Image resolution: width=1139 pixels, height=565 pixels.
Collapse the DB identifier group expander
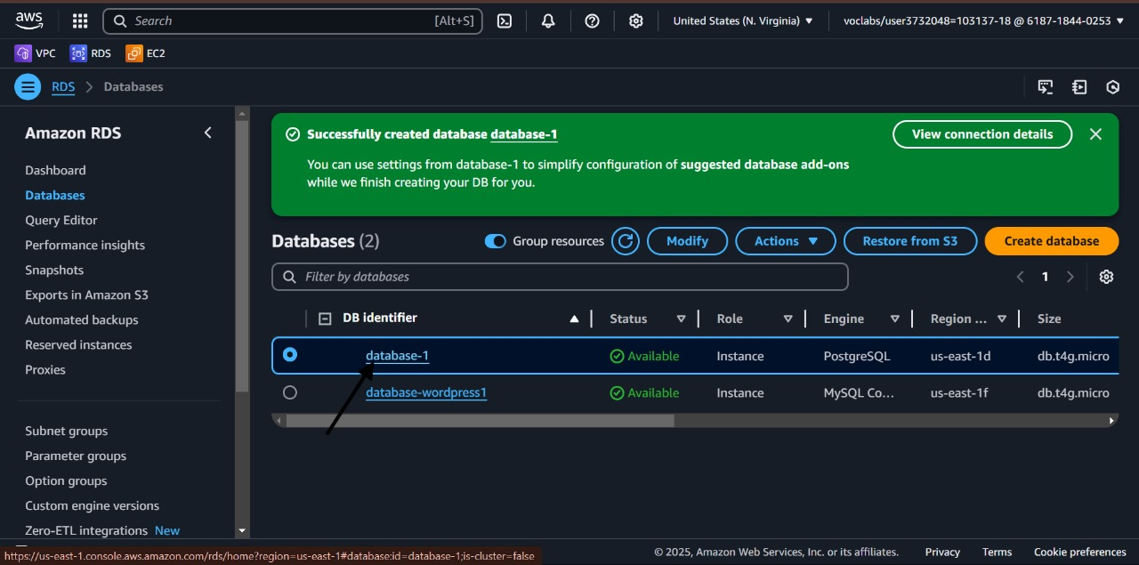(325, 319)
